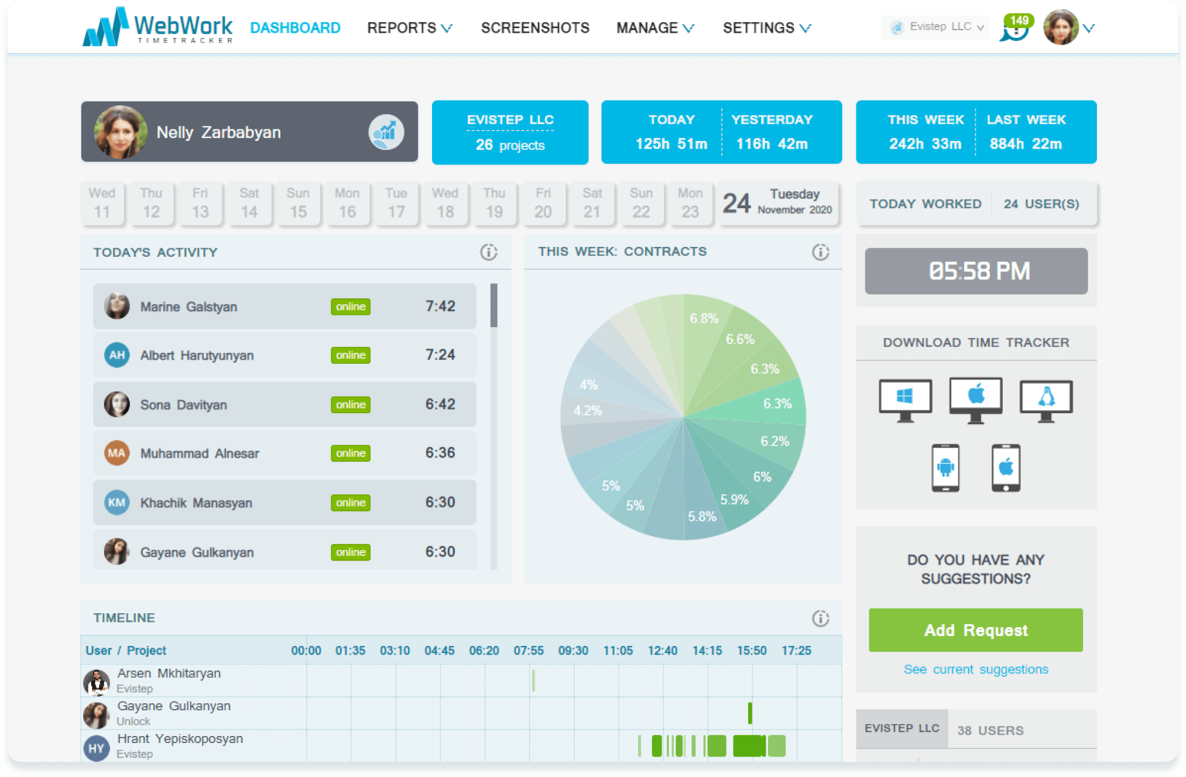
Task: Download the Windows desktop tracker
Action: pyautogui.click(x=905, y=400)
